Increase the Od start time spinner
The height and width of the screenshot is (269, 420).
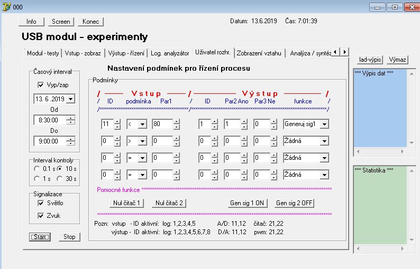click(71, 118)
